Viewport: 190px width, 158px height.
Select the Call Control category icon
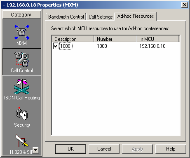(22, 59)
